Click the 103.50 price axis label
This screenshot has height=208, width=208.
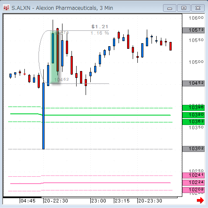click(196, 128)
